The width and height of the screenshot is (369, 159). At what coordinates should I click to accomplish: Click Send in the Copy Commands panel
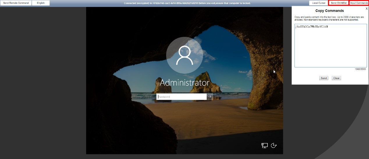(324, 78)
